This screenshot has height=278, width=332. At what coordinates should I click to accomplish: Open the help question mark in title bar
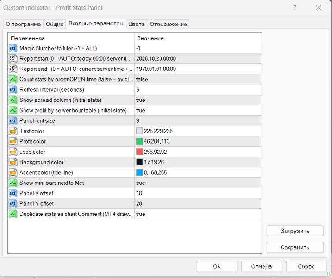coord(295,8)
